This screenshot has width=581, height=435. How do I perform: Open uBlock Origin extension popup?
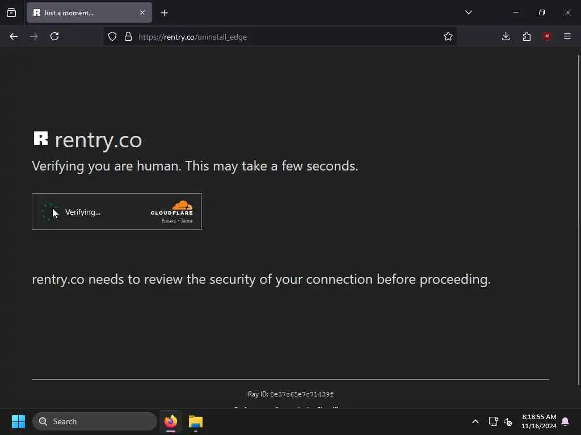[547, 36]
